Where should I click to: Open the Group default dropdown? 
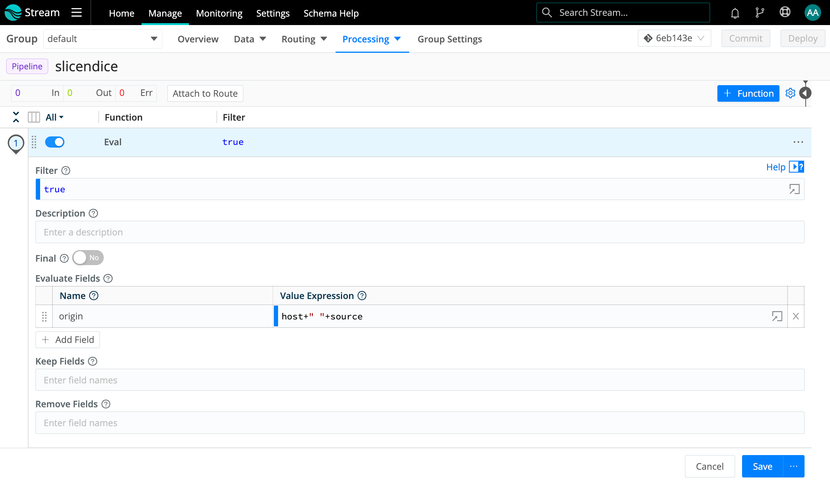pyautogui.click(x=102, y=39)
